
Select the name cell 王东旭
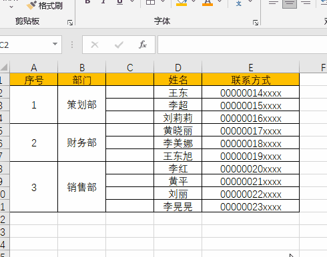pos(178,155)
